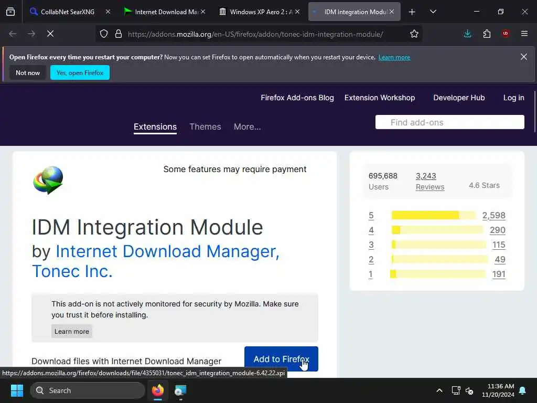Open the Firefox application menu
This screenshot has height=403, width=537.
tap(524, 34)
